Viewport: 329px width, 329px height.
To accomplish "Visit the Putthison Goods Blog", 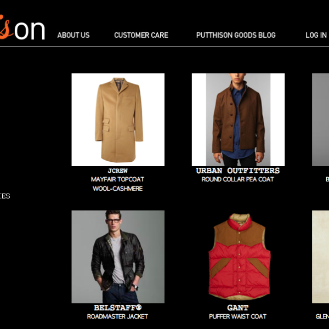I will click(236, 35).
